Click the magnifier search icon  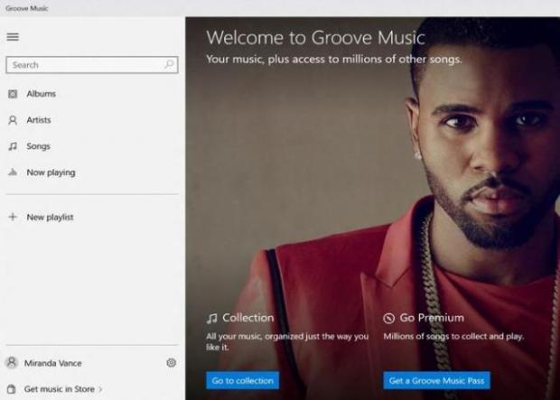[x=169, y=64]
